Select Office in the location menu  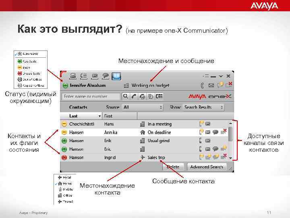tap(65, 195)
